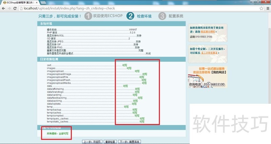Click the data/sqldata directory row

coord(92,104)
